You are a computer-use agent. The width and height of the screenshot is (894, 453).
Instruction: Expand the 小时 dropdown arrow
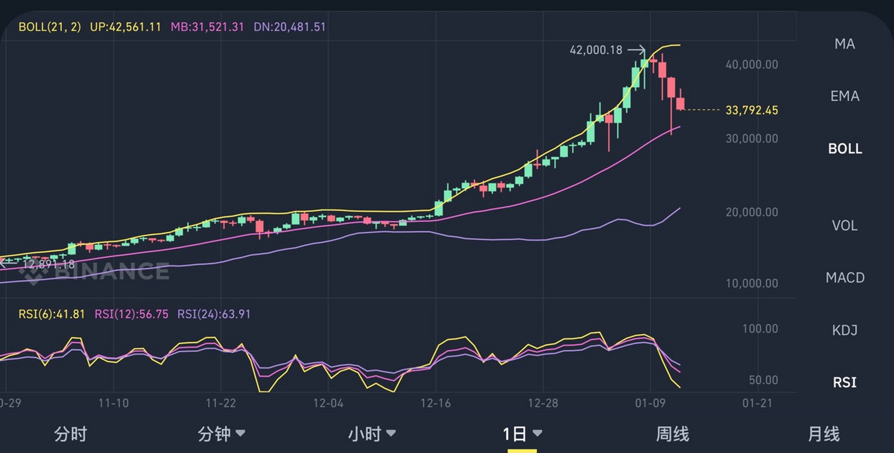click(x=391, y=433)
